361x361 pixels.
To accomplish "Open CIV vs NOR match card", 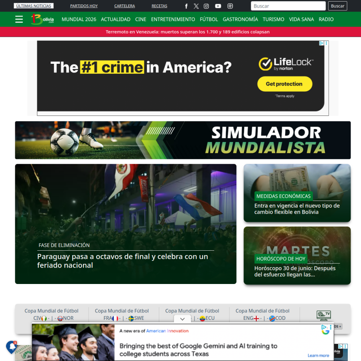I will click(52, 314).
